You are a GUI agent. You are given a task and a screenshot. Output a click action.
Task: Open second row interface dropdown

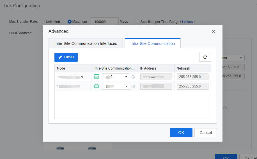[x=116, y=86]
